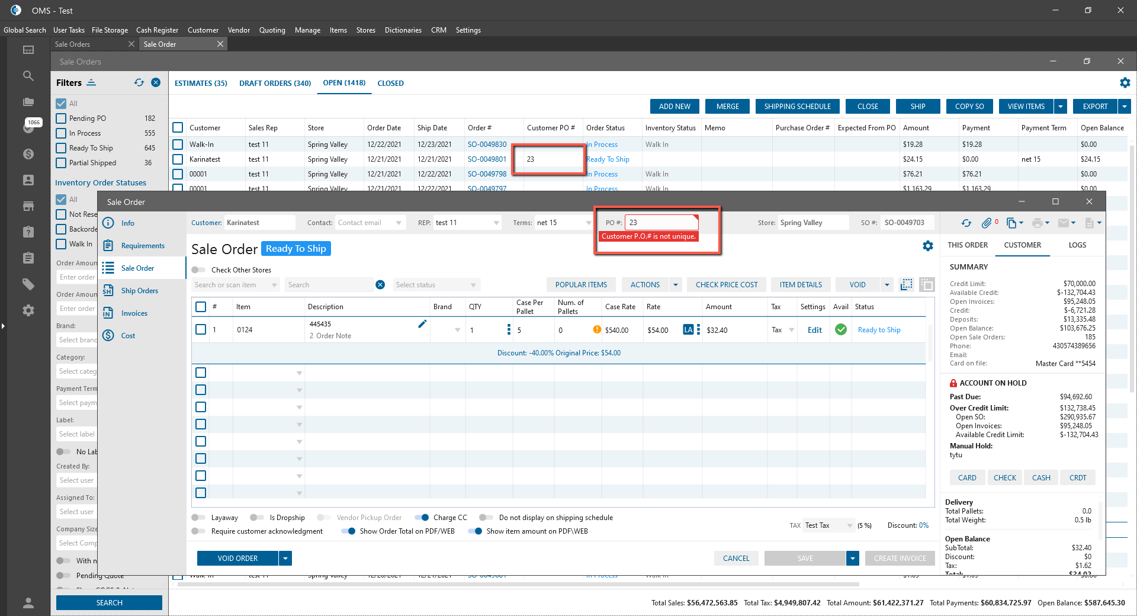Check the Pending PO filter checkbox

[x=61, y=118]
